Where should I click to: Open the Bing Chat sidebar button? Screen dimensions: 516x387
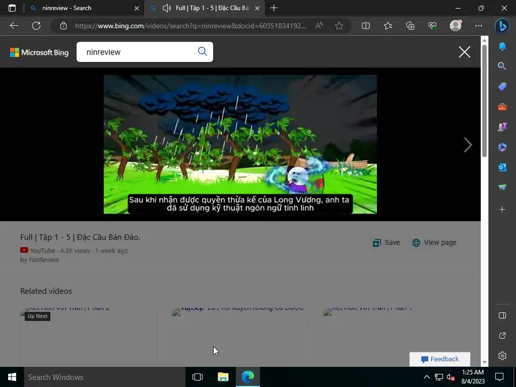pos(502,26)
